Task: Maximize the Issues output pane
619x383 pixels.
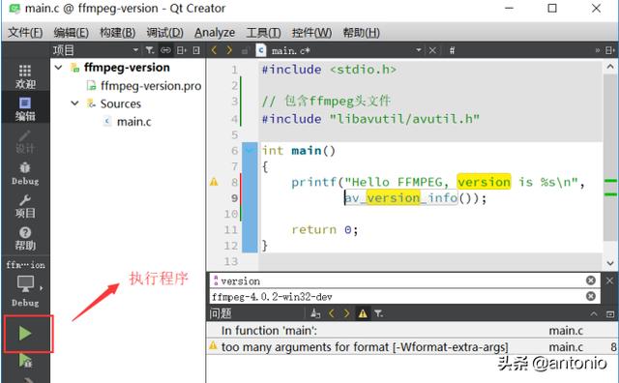Action: [610, 314]
